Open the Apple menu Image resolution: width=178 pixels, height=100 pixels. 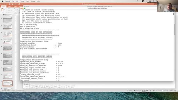click(x=3, y=1)
